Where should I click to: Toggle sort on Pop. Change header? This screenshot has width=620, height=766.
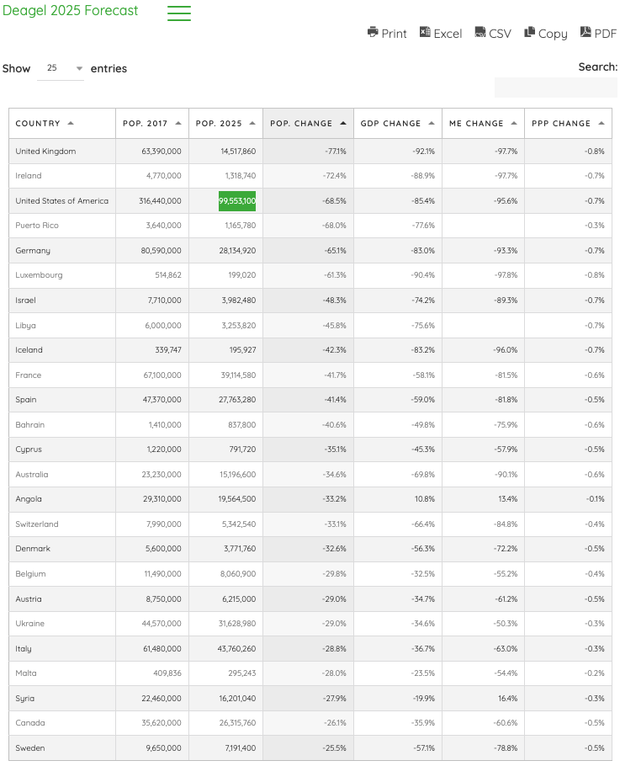point(301,124)
